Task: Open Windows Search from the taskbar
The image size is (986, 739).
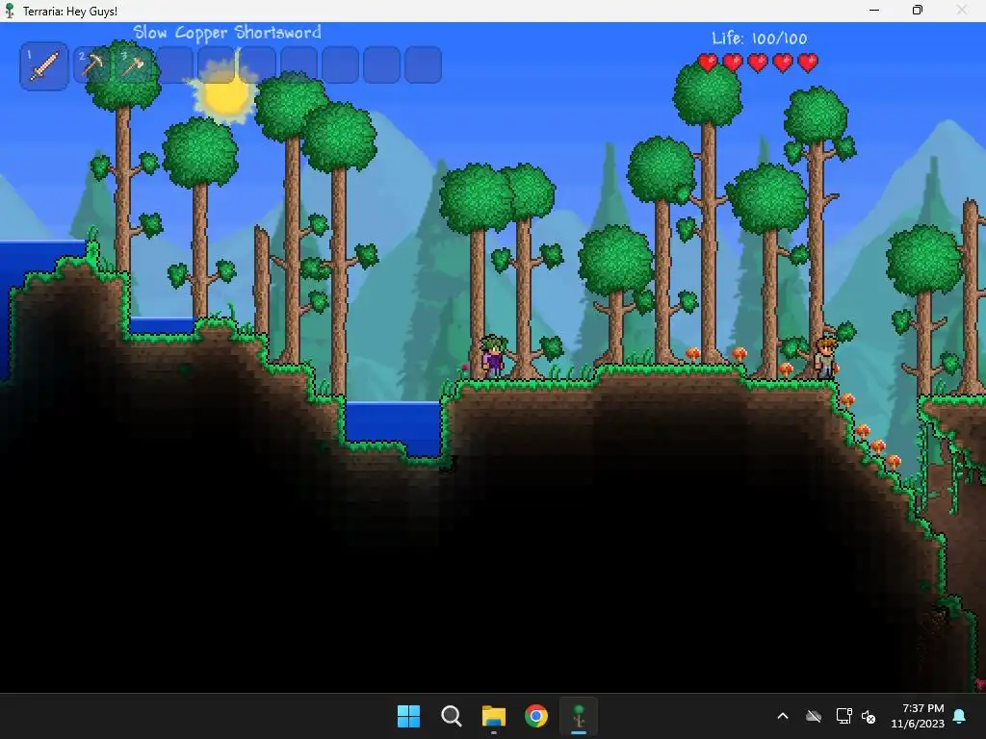Action: 452,716
